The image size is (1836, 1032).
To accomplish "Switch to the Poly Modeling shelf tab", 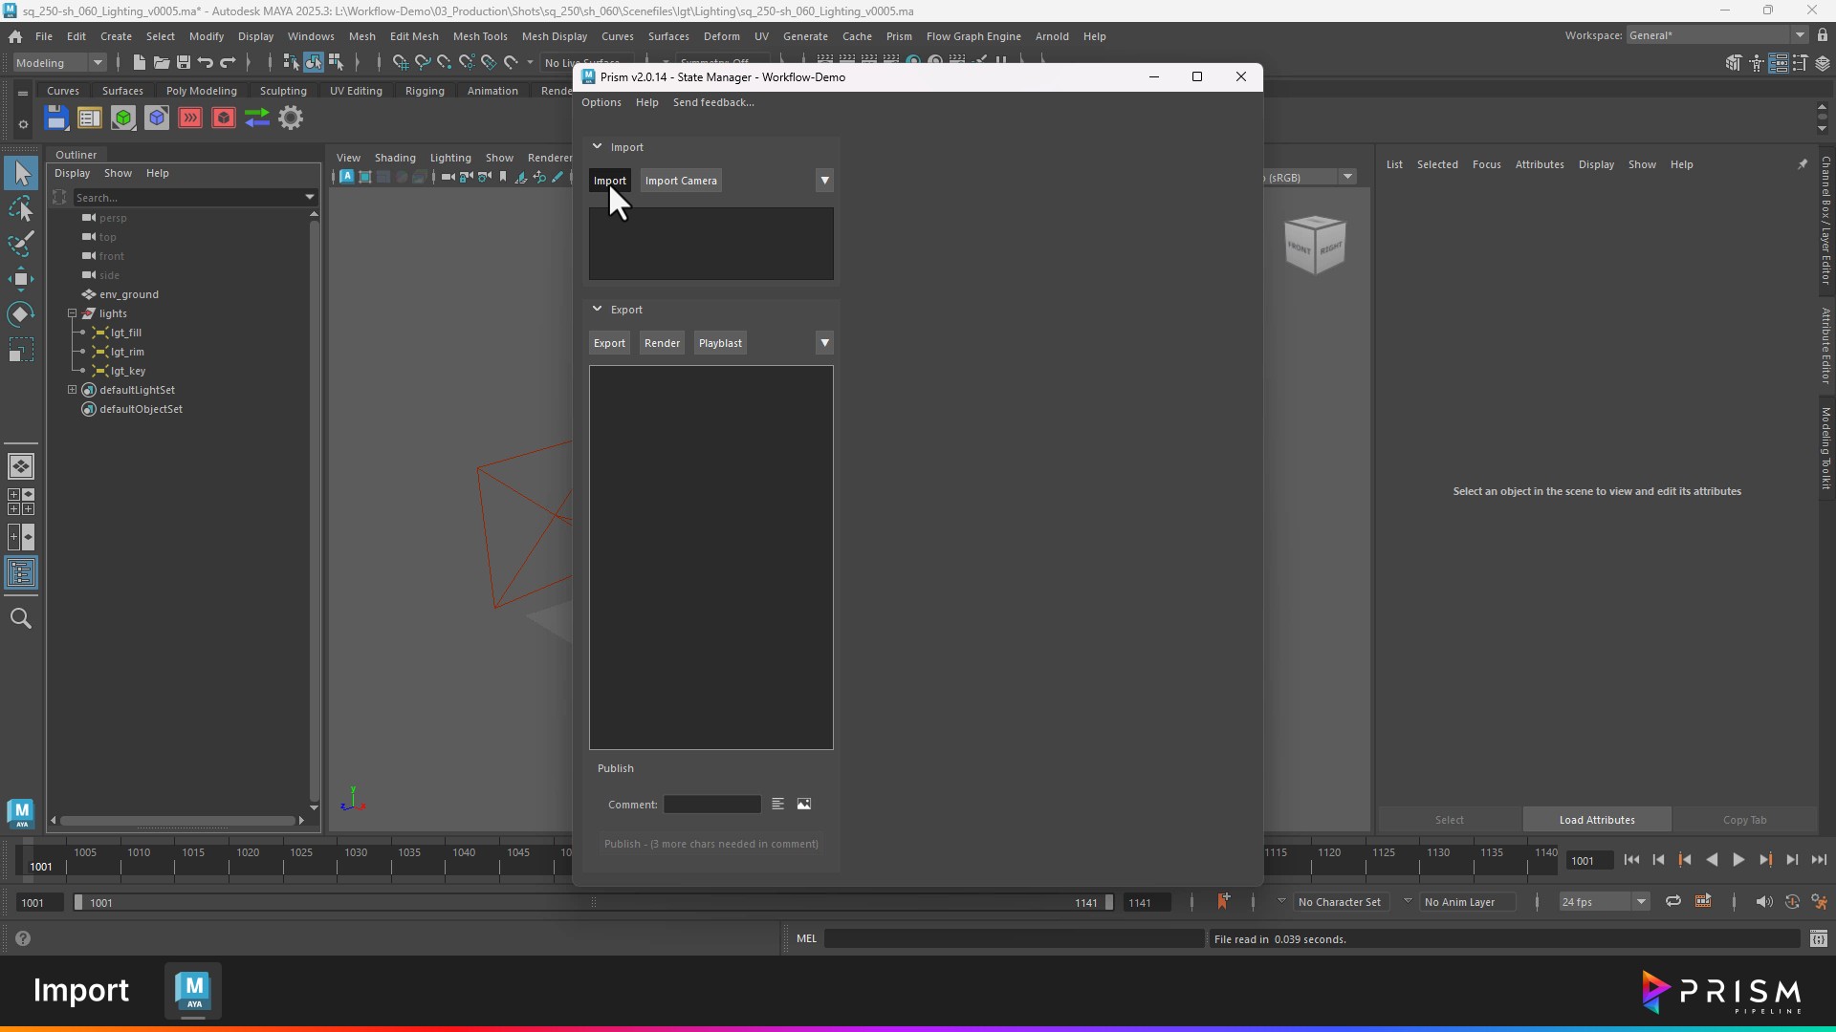I will pyautogui.click(x=202, y=91).
